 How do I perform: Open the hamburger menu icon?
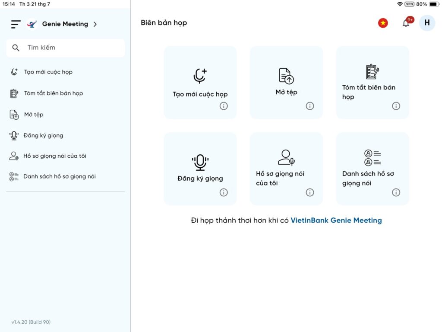[16, 24]
